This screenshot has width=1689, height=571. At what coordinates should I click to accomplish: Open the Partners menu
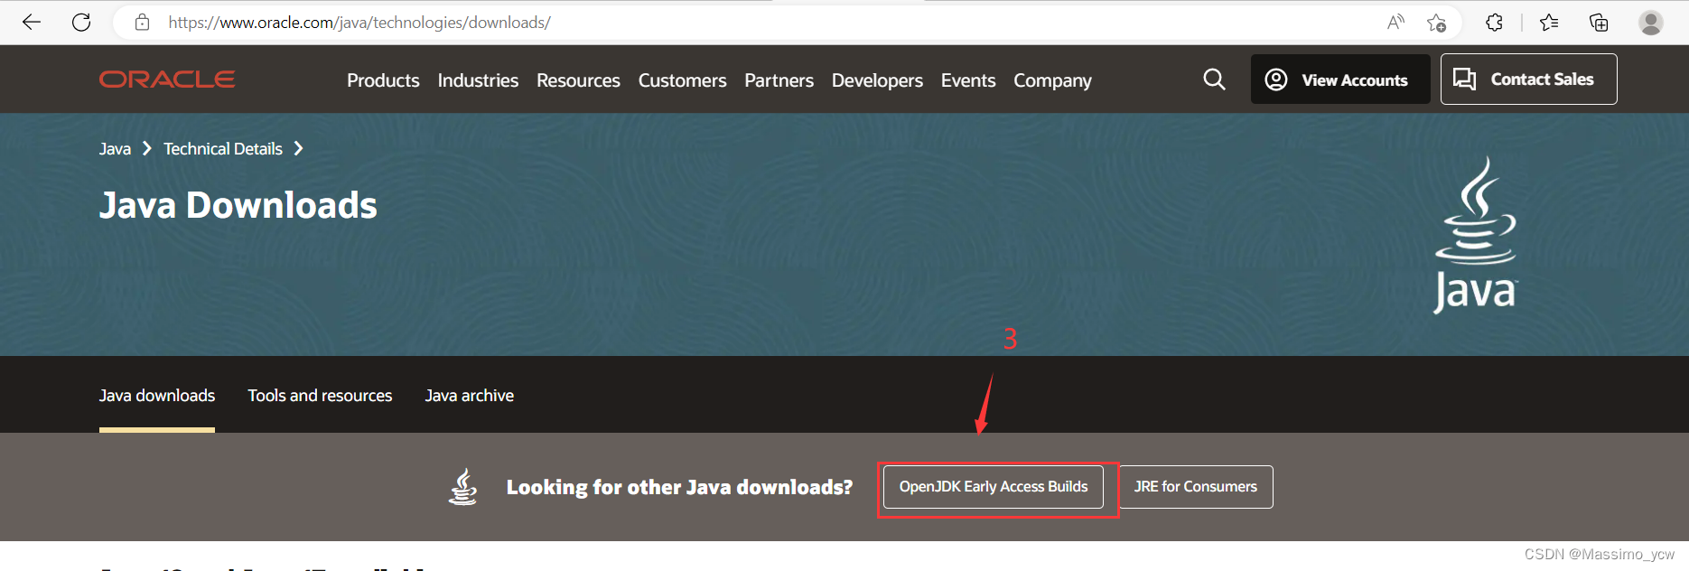[x=779, y=80]
